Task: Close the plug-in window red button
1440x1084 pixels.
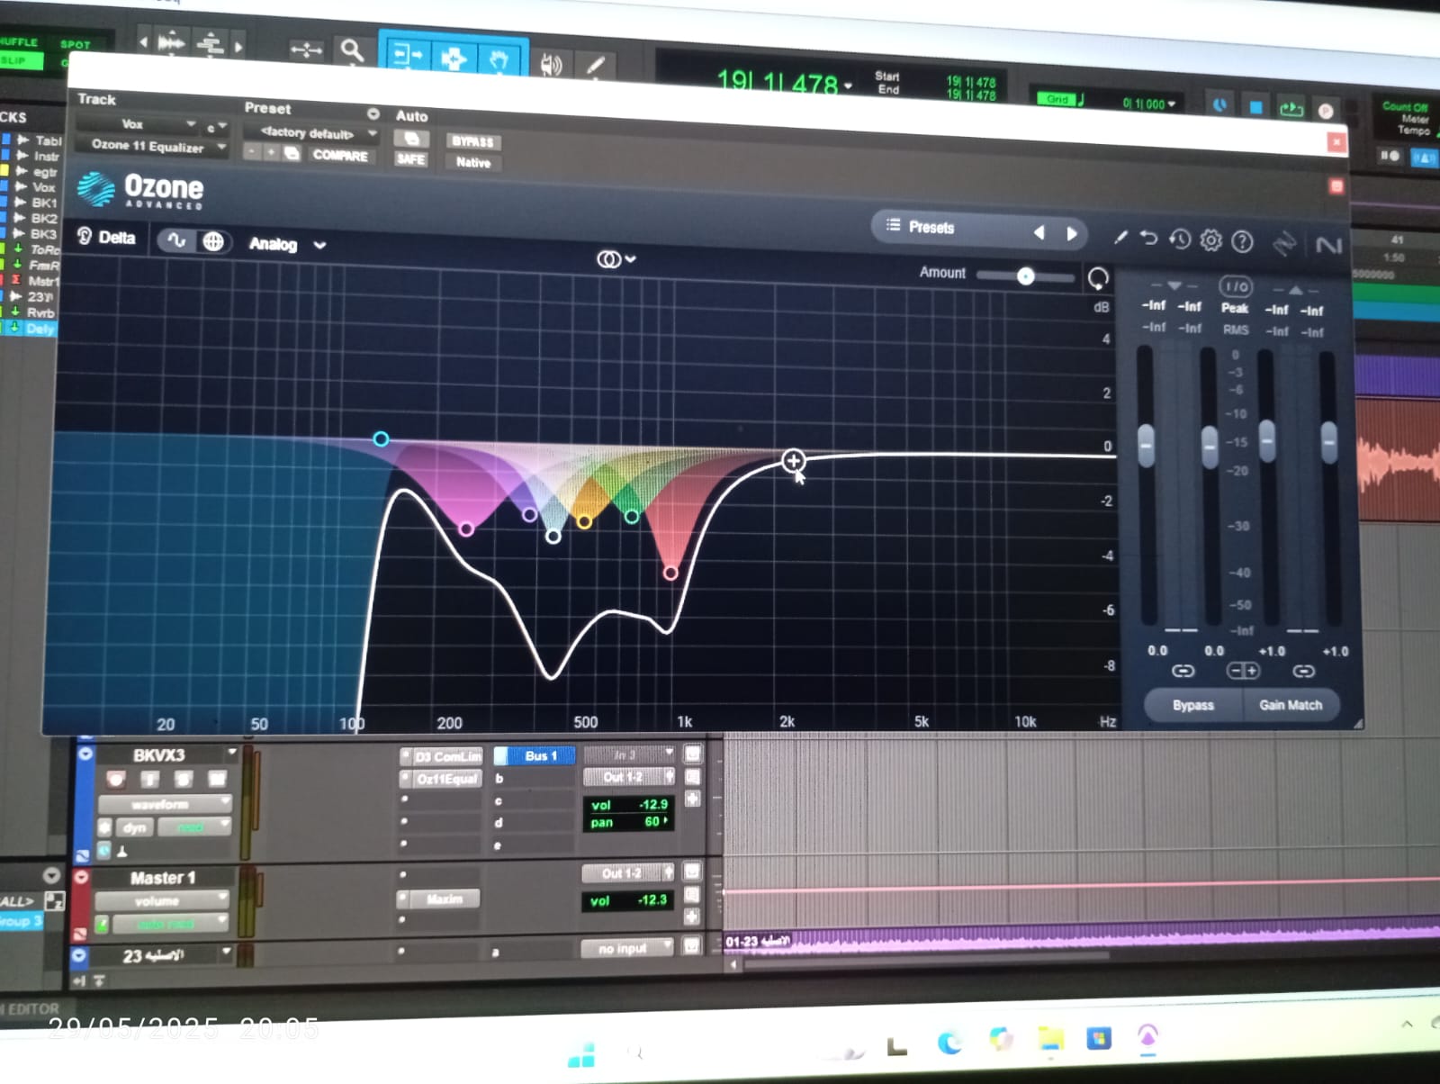Action: point(1336,142)
